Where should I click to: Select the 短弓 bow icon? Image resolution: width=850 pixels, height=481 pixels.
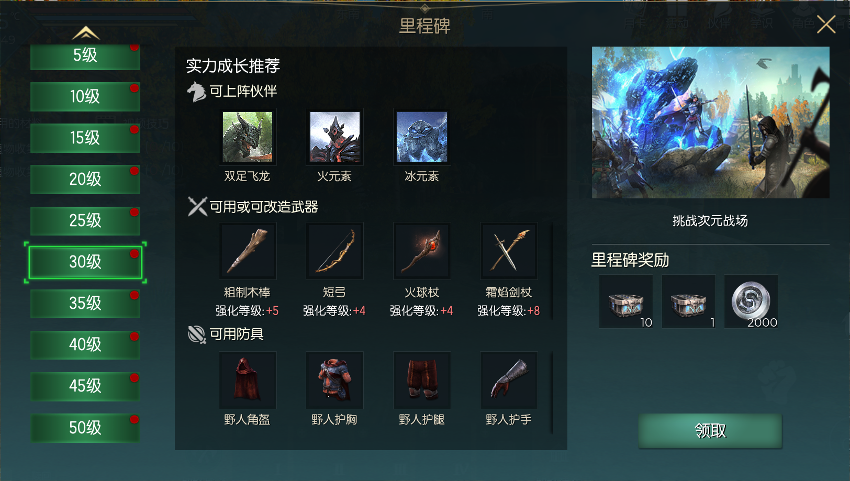click(334, 251)
